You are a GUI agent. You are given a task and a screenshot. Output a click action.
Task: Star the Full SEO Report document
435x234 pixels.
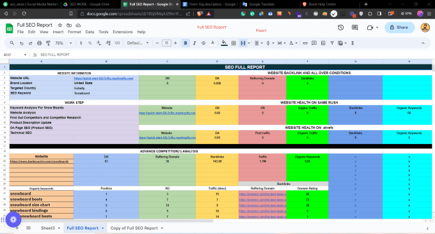(59, 25)
